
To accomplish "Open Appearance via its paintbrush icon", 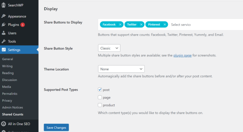I will point(4,16).
